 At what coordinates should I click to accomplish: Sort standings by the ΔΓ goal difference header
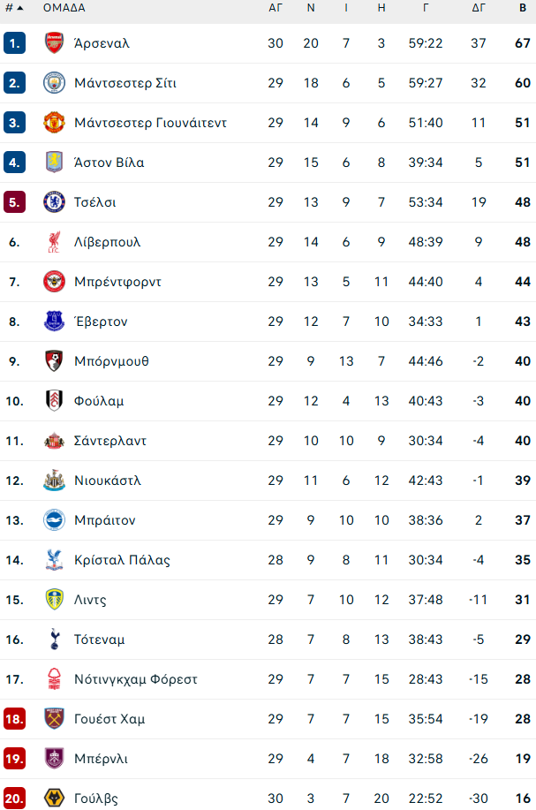point(479,8)
